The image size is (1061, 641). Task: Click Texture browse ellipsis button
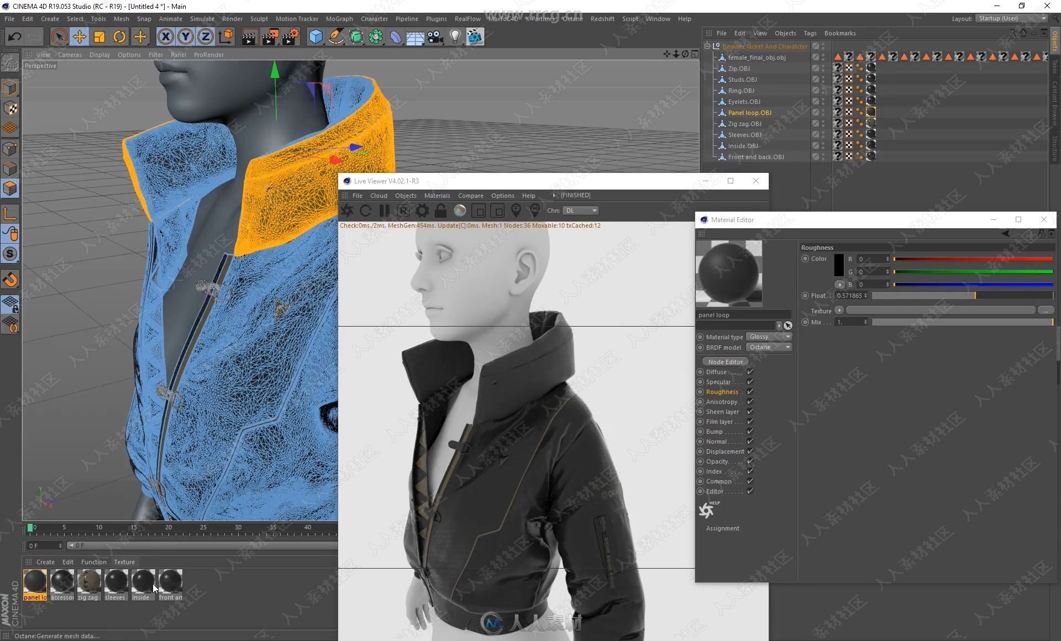[1046, 311]
